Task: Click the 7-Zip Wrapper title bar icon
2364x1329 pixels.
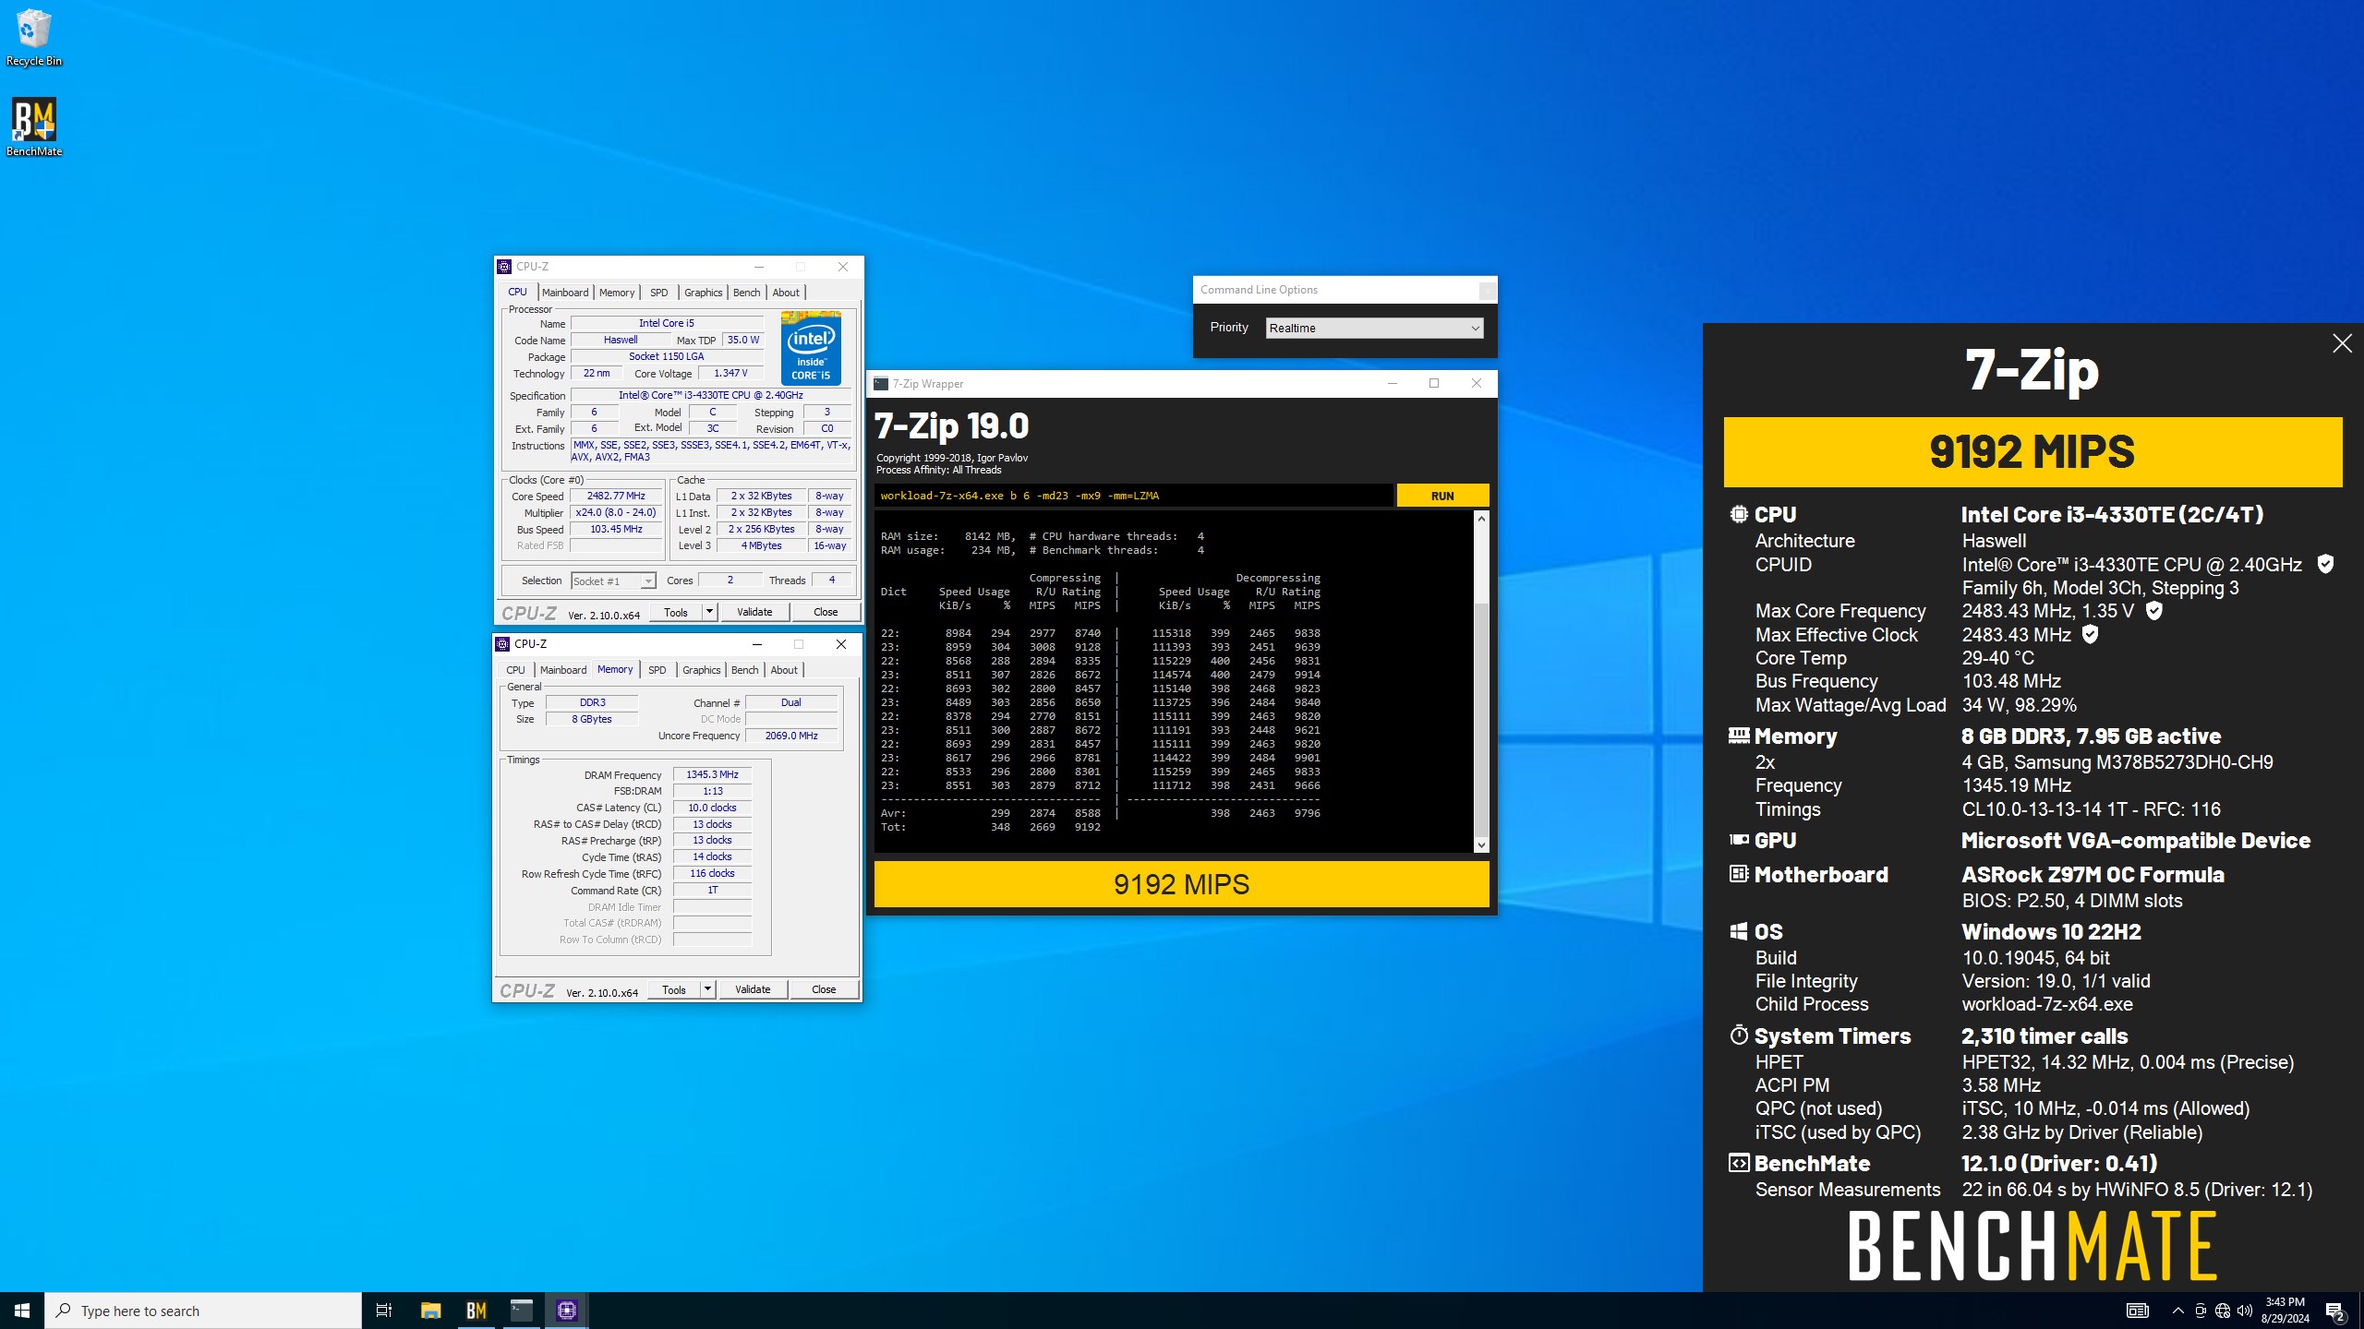Action: click(x=881, y=384)
